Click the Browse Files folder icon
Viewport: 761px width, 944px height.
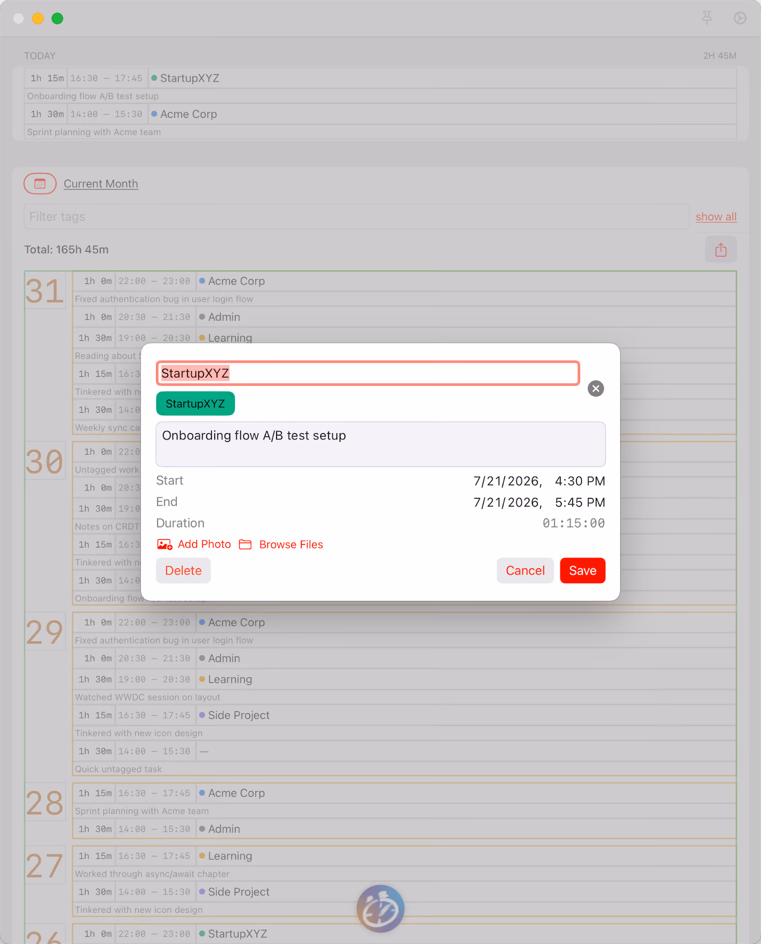245,544
